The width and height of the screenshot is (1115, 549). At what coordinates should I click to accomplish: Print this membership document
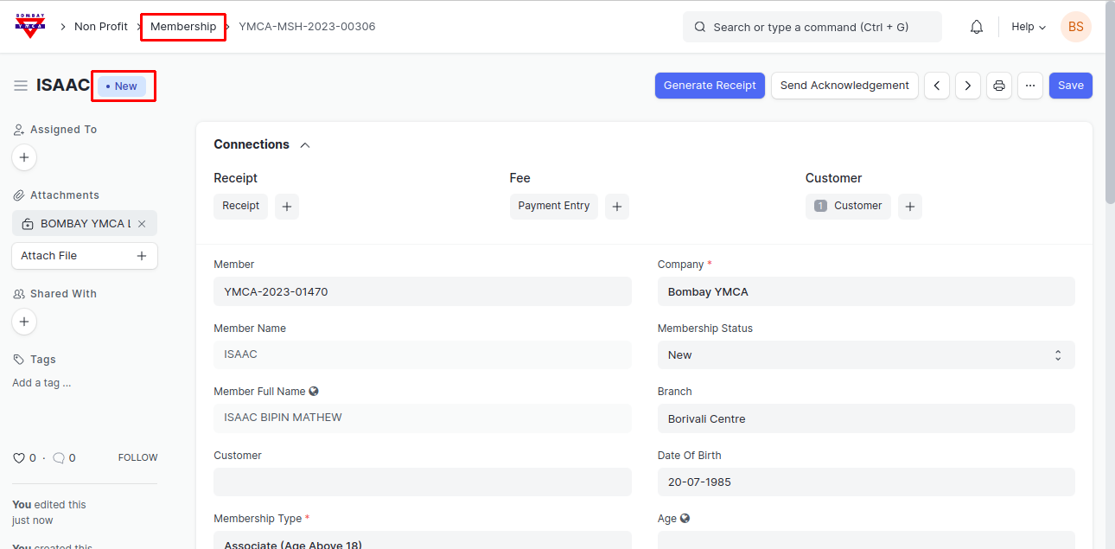point(999,86)
